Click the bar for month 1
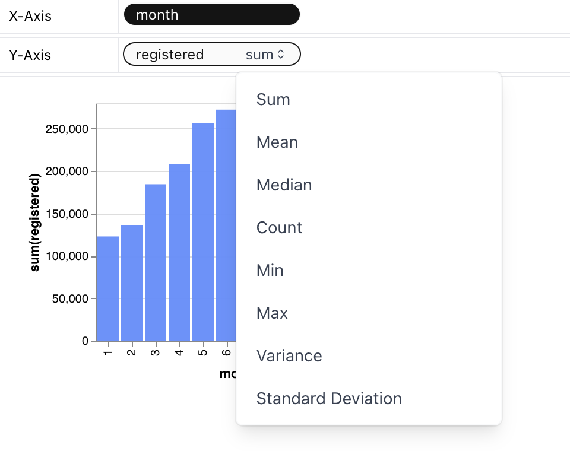570x451 pixels. pyautogui.click(x=108, y=289)
